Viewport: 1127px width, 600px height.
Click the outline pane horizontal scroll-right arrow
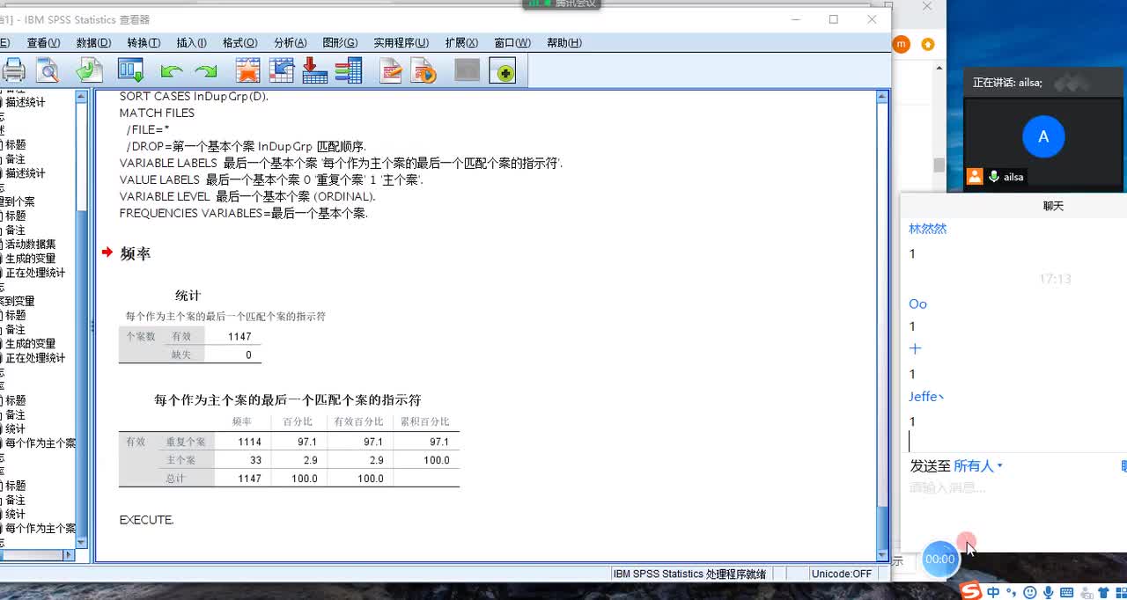click(x=68, y=555)
